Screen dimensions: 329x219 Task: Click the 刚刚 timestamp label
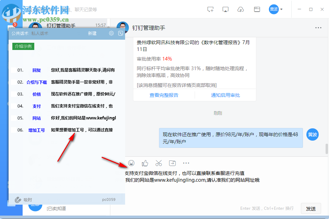218,113
